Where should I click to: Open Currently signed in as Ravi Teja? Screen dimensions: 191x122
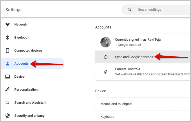tap(143, 42)
